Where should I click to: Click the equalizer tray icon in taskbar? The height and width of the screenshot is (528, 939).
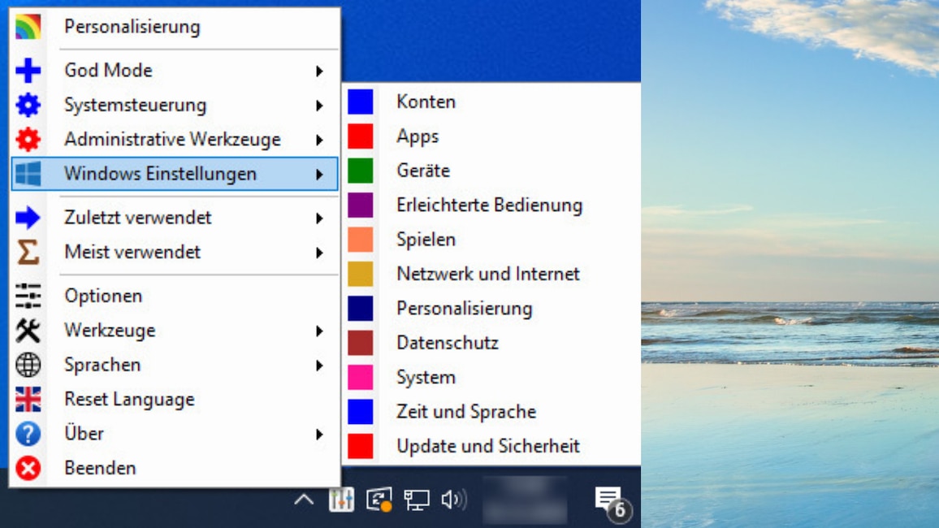(x=341, y=500)
